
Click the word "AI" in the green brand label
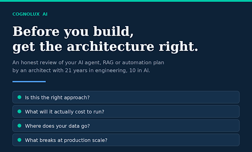tap(45, 14)
